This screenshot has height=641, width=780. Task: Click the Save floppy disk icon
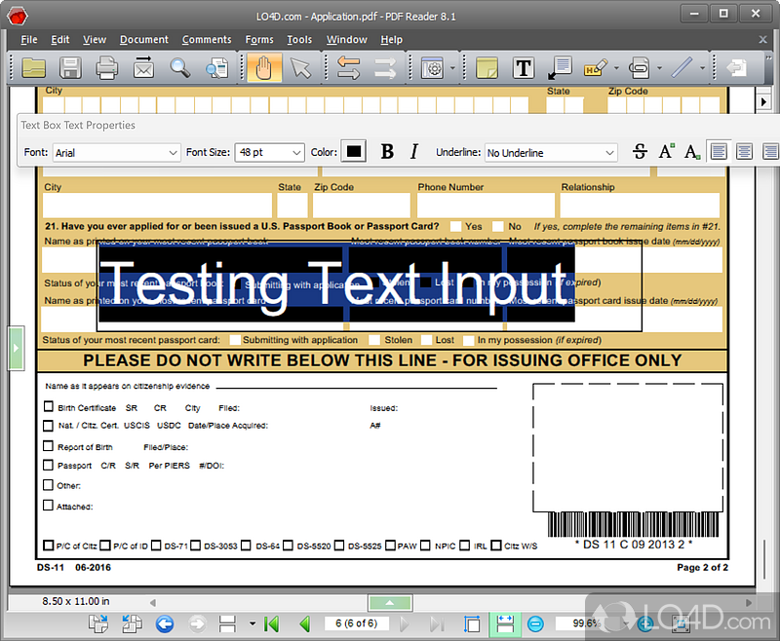pyautogui.click(x=70, y=67)
